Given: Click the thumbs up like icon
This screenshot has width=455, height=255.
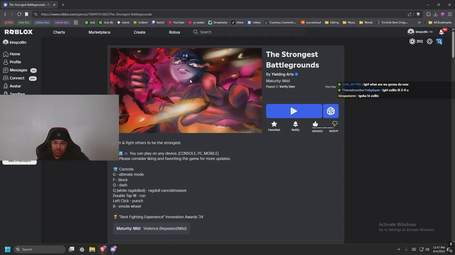Looking at the screenshot, I should pos(315,124).
